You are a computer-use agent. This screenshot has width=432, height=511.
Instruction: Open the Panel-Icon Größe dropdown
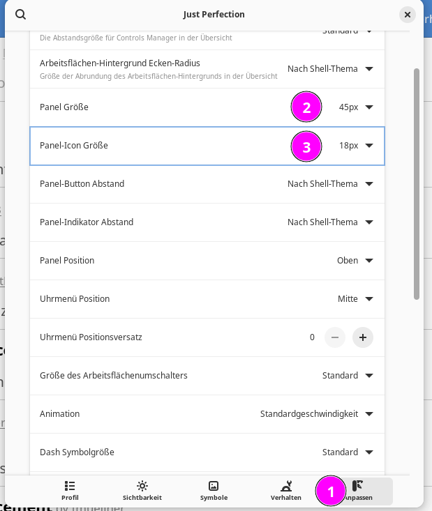pyautogui.click(x=356, y=146)
